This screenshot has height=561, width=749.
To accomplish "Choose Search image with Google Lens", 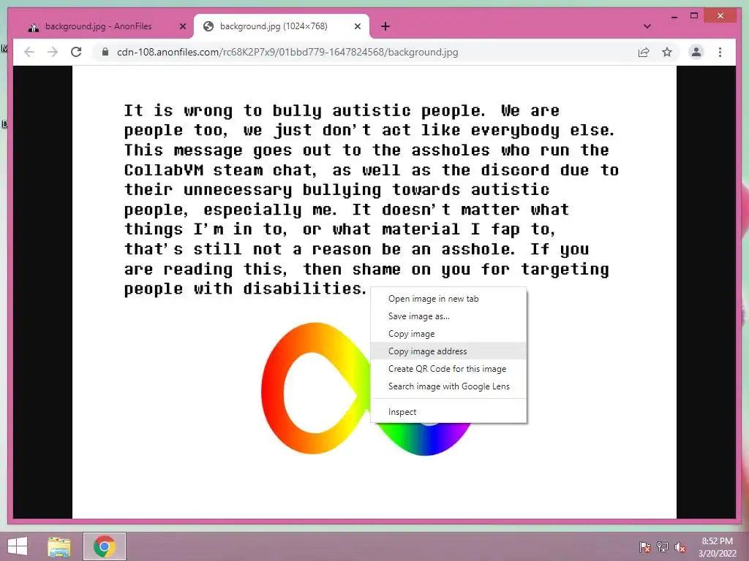I will pos(448,386).
